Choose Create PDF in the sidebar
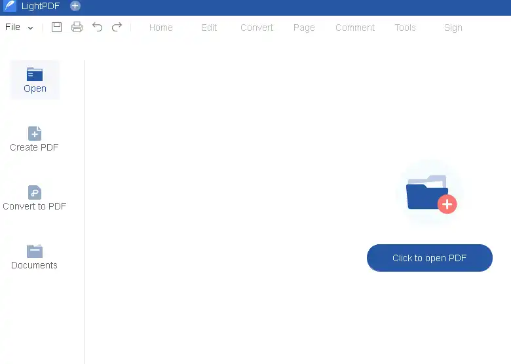Viewport: 511px width, 364px height. tap(35, 139)
